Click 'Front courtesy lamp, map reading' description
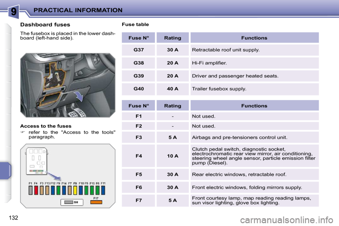This screenshot has width=339, height=226. (252, 201)
